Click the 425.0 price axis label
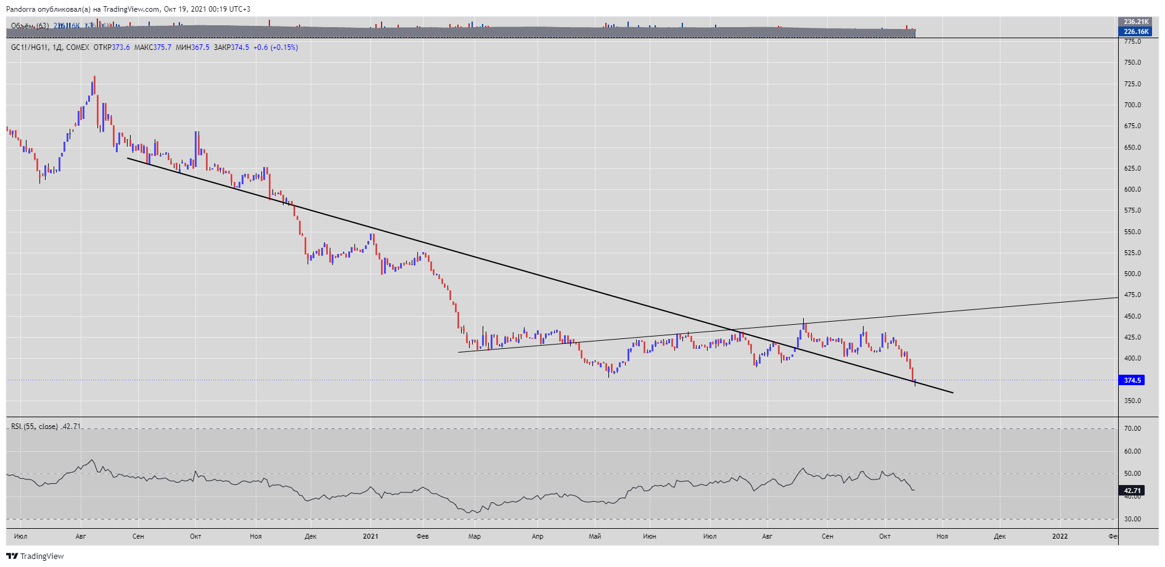This screenshot has height=567, width=1165. point(1132,337)
